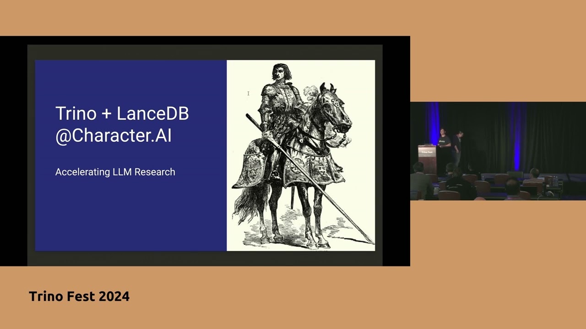Click the "Accelerating LLM Research" subtitle

tap(115, 172)
